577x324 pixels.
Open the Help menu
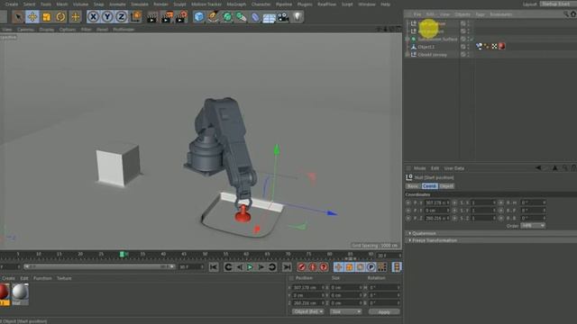point(385,4)
